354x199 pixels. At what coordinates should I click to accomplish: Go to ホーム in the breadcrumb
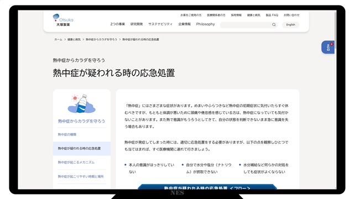tap(58, 39)
